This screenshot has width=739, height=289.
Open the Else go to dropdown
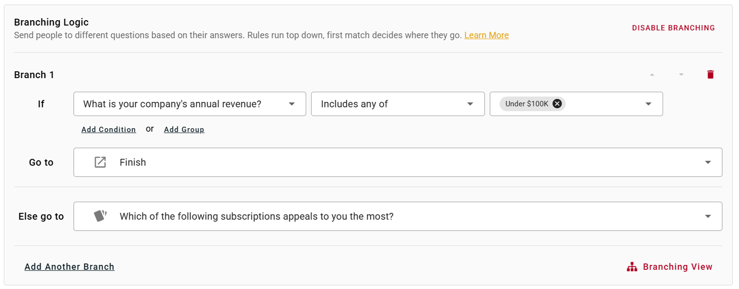[398, 216]
